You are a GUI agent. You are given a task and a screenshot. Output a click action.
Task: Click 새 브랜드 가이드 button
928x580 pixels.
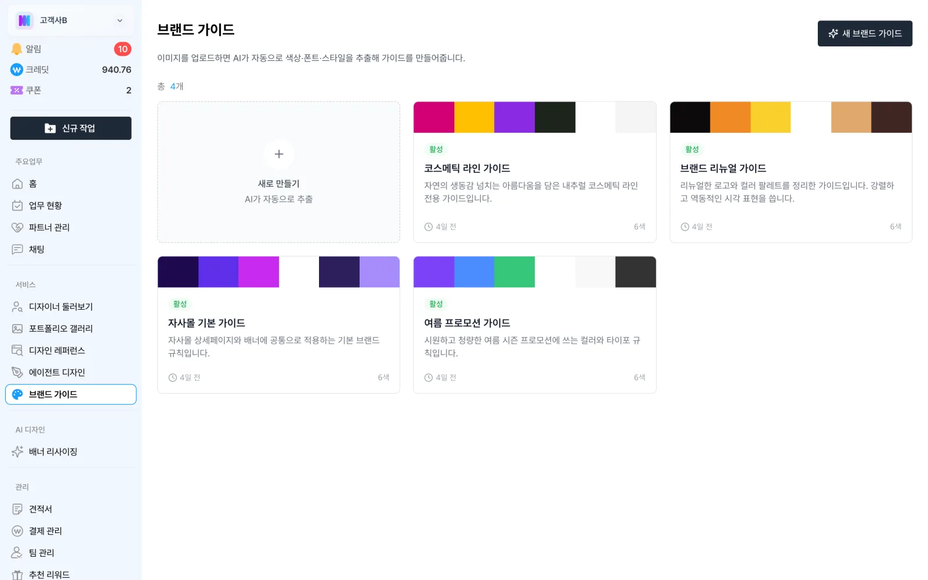pos(865,34)
